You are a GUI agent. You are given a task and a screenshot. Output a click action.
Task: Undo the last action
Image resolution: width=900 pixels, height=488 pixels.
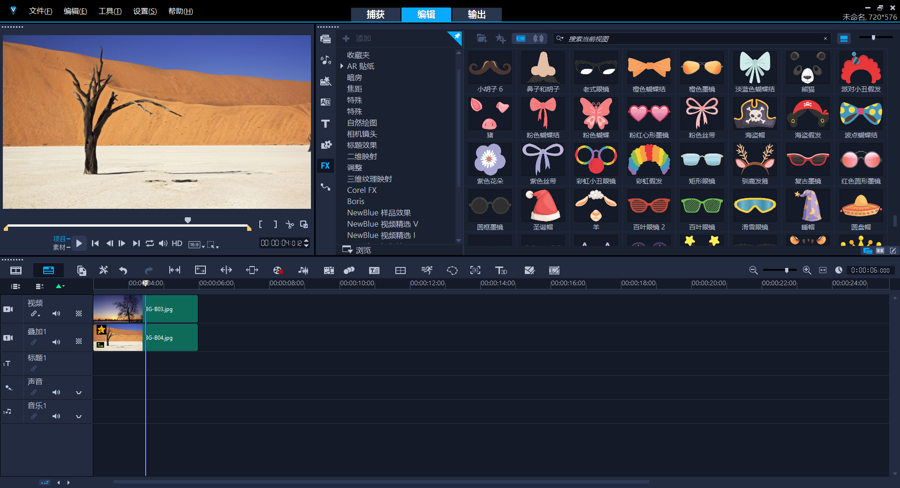coord(123,270)
